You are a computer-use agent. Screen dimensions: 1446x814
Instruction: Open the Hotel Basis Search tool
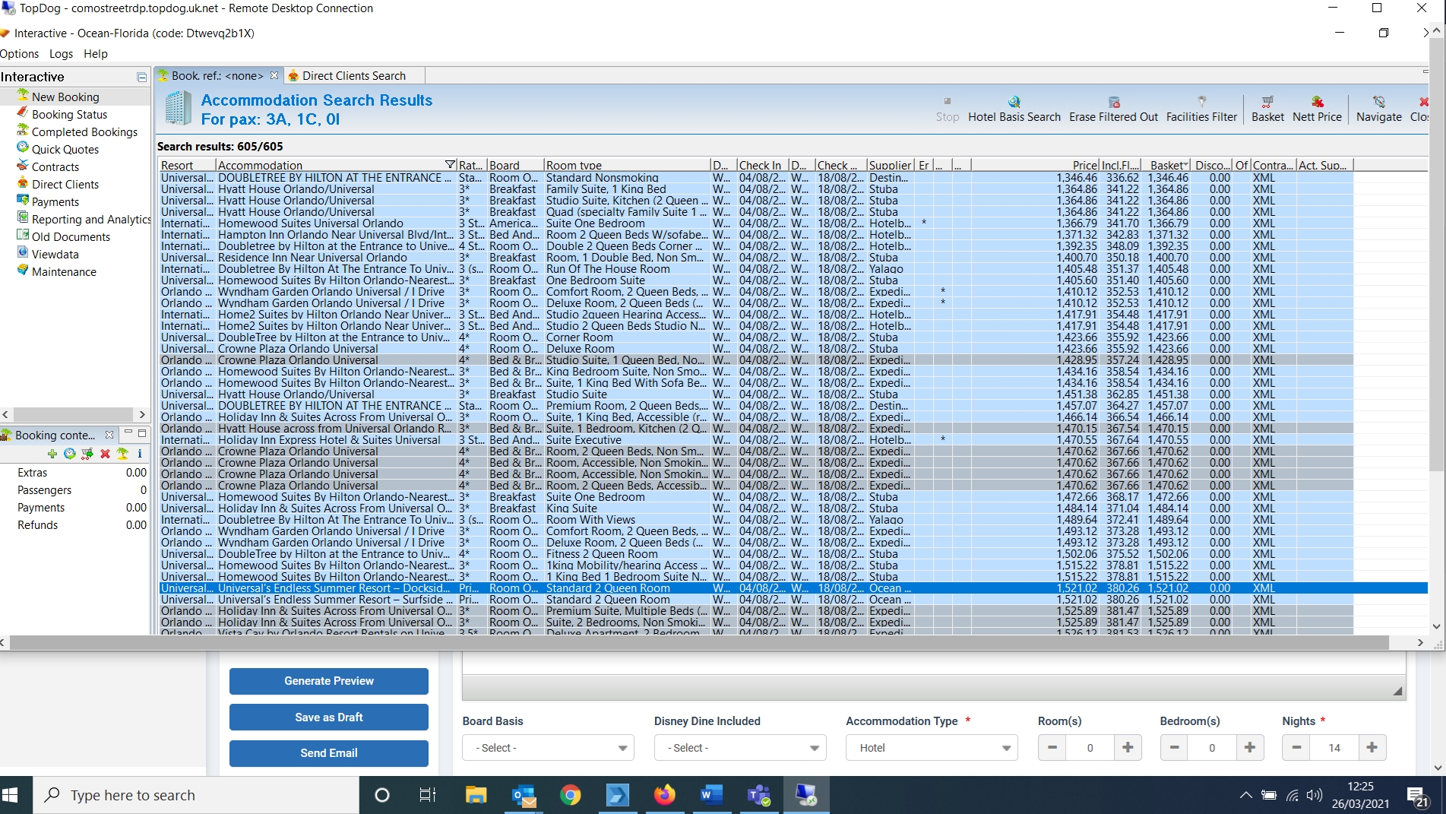click(1014, 109)
